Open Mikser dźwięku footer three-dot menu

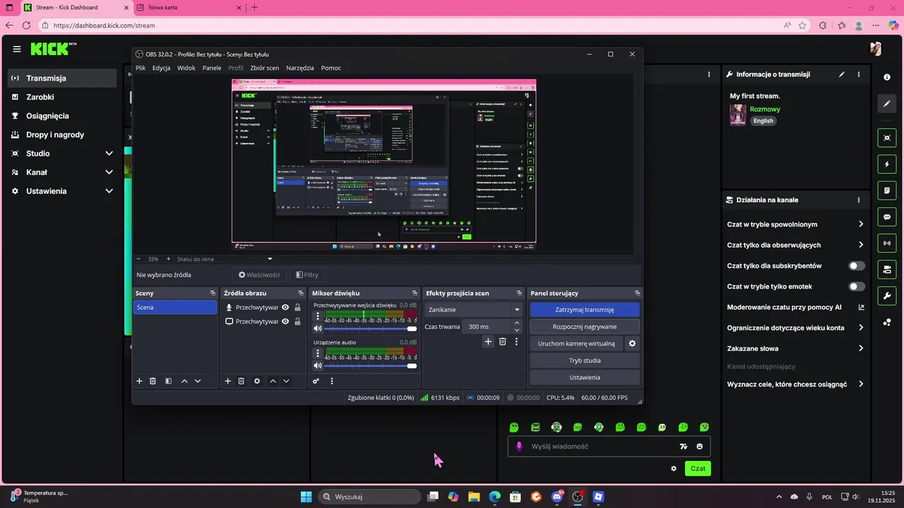tap(332, 381)
